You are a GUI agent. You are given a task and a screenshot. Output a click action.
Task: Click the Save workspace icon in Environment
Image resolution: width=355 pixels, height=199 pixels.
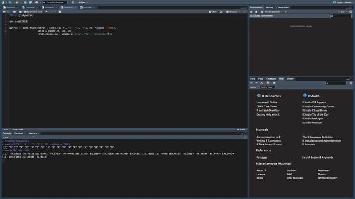256,12
